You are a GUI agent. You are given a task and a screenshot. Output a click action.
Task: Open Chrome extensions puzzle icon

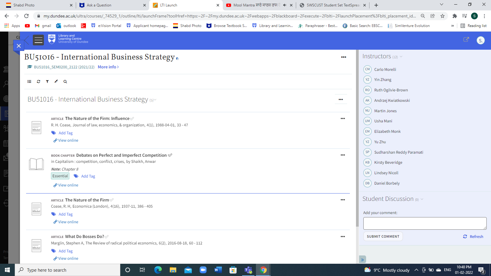tap(455, 16)
